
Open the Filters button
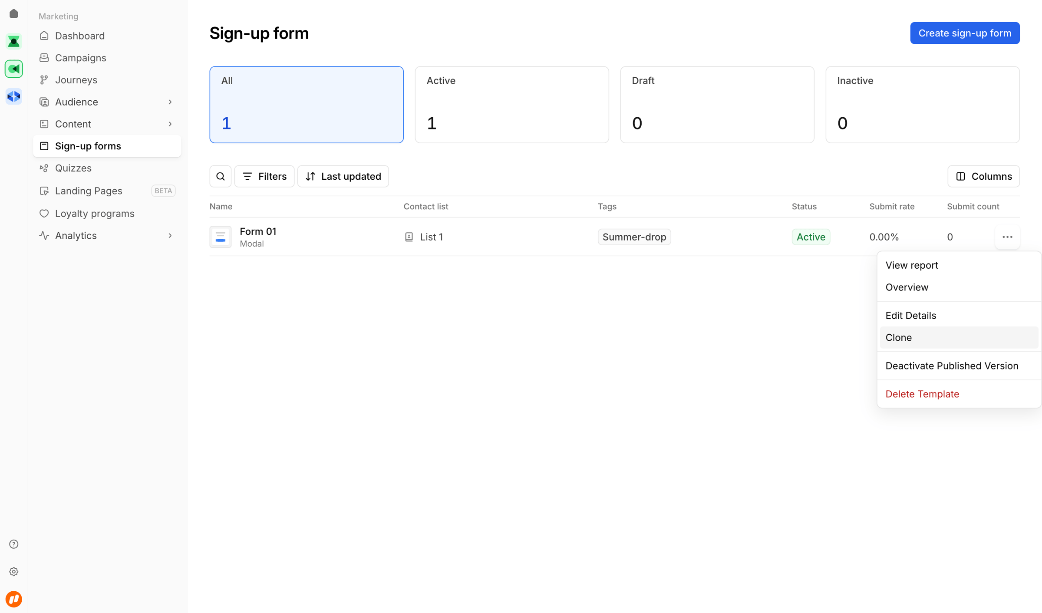264,176
